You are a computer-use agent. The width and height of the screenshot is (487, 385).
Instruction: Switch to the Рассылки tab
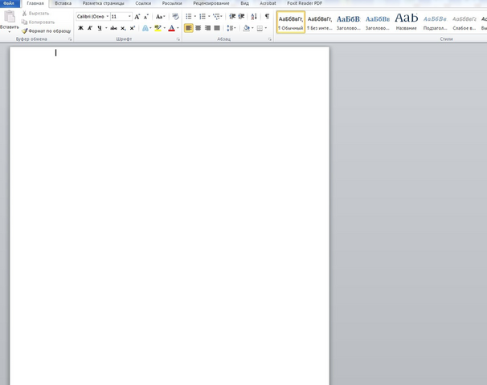click(172, 3)
